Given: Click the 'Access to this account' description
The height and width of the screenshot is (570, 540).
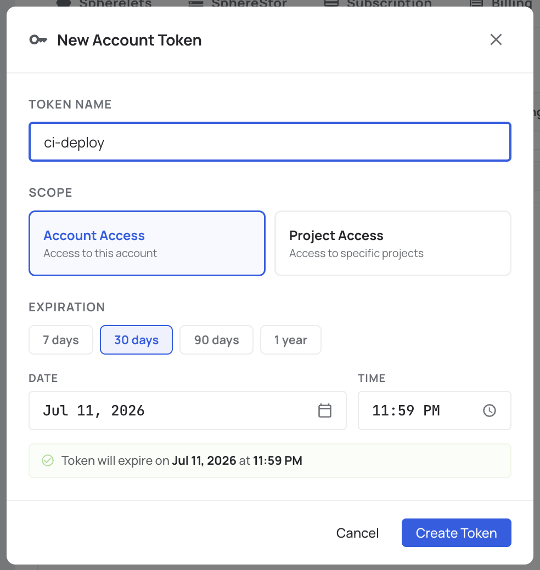Looking at the screenshot, I should point(100,253).
